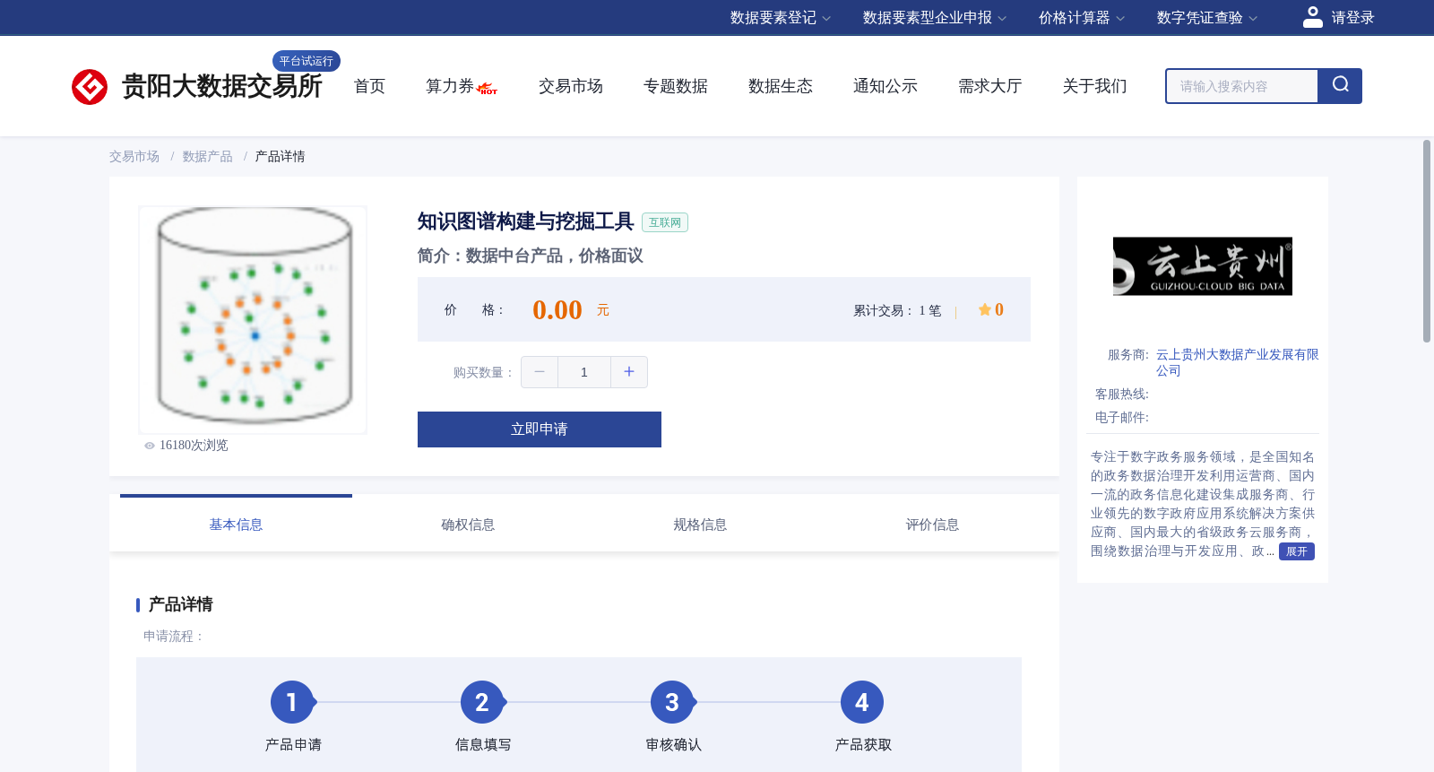Click the search input field
This screenshot has width=1434, height=772.
(1242, 86)
